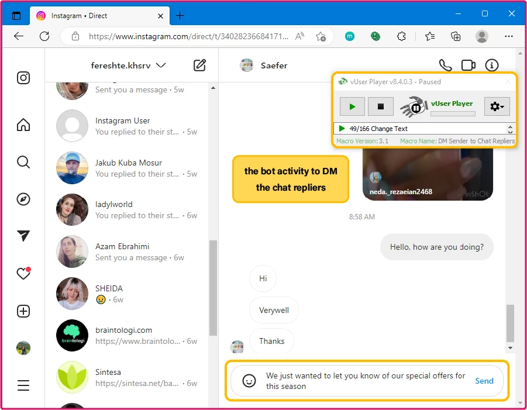Open Collections icon in browser toolbar
This screenshot has width=527, height=410.
456,36
